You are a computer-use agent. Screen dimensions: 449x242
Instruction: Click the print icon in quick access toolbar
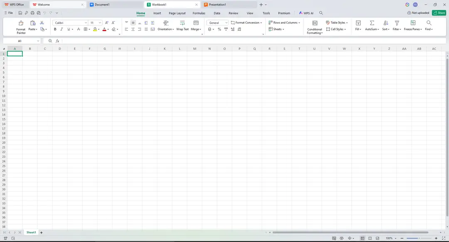tap(32, 13)
